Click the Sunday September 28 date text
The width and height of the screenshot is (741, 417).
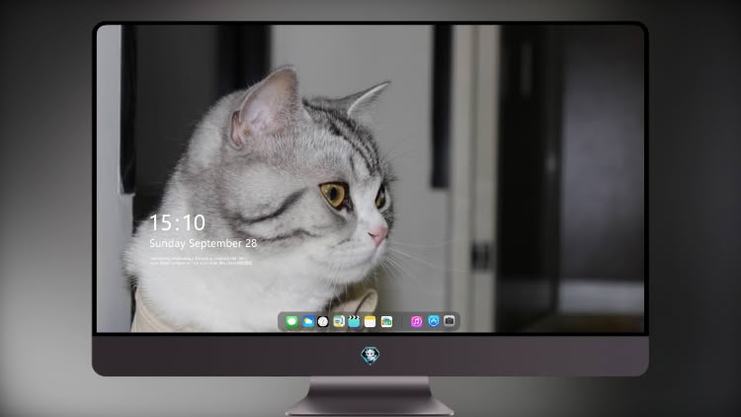click(x=204, y=243)
